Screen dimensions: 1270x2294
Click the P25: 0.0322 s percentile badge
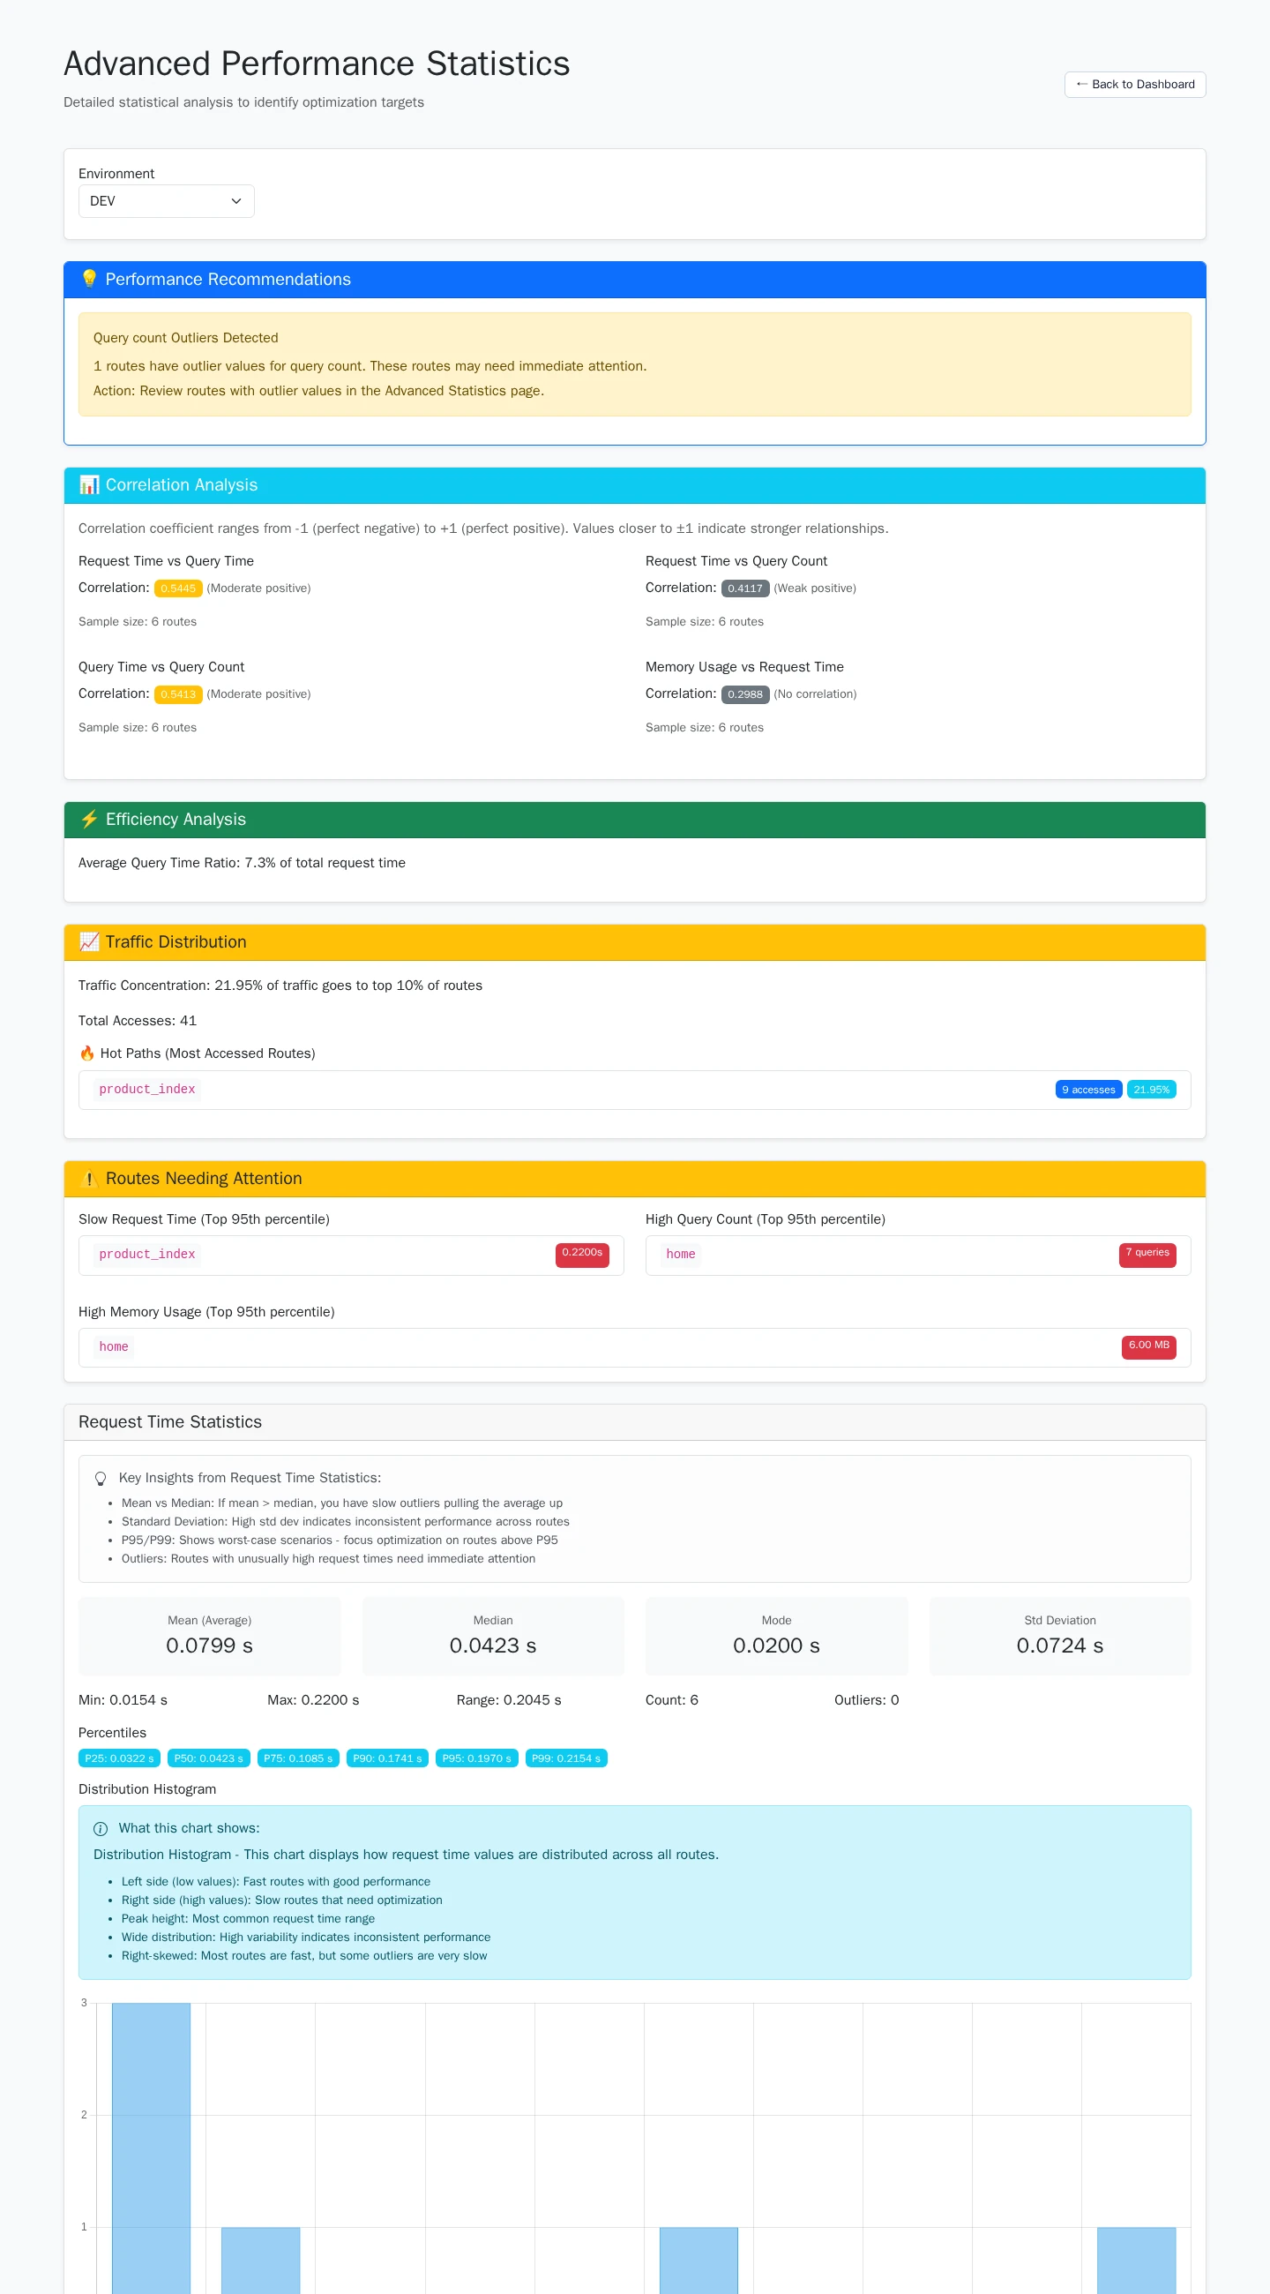[x=119, y=1758]
